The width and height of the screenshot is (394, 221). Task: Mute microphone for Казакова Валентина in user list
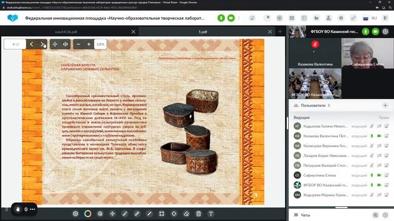pyautogui.click(x=372, y=136)
